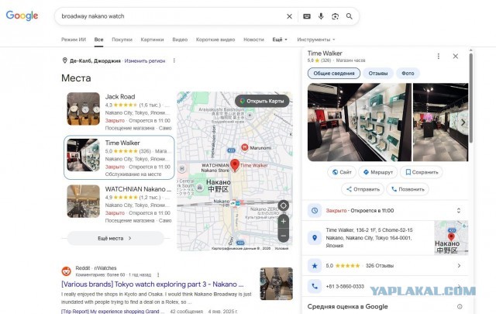The image size is (496, 314).
Task: Select the Общие сведения panel tab
Action: (334, 74)
